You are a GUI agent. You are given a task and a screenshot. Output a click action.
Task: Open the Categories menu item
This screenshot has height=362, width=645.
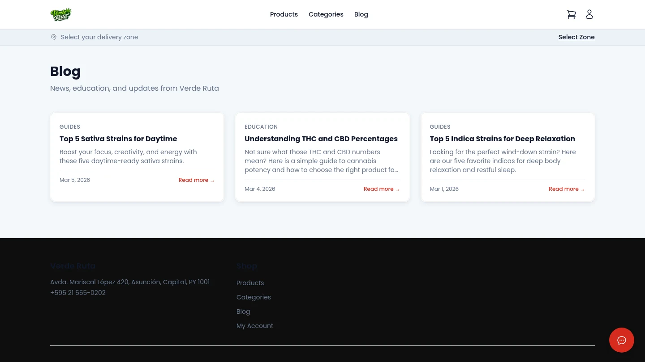tap(326, 14)
